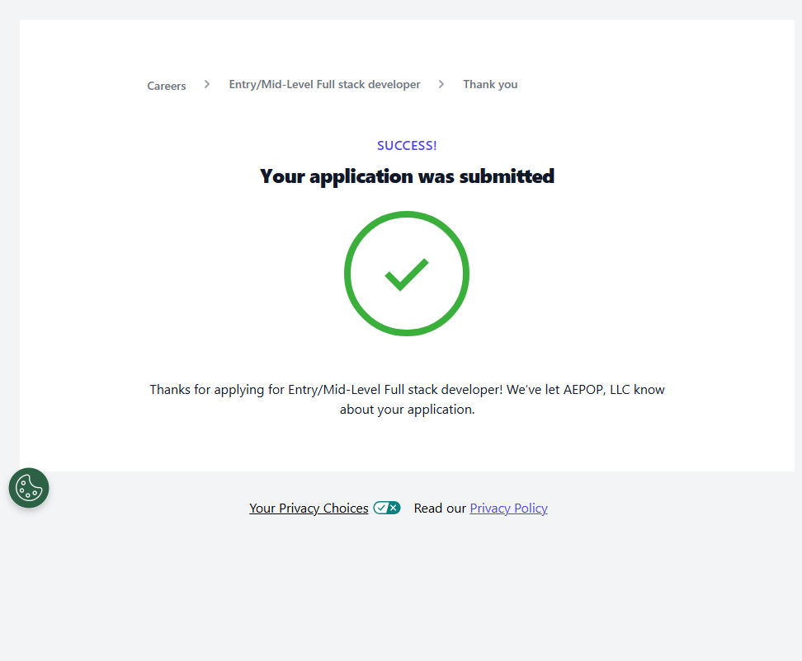The width and height of the screenshot is (802, 661).
Task: Click the 'Your application was submitted' heading
Action: (407, 176)
